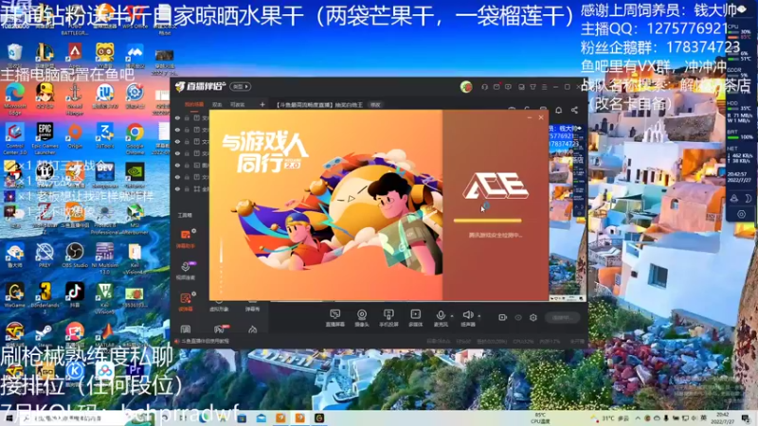
Task: Open 弹幕秀 tool
Action: 252,306
